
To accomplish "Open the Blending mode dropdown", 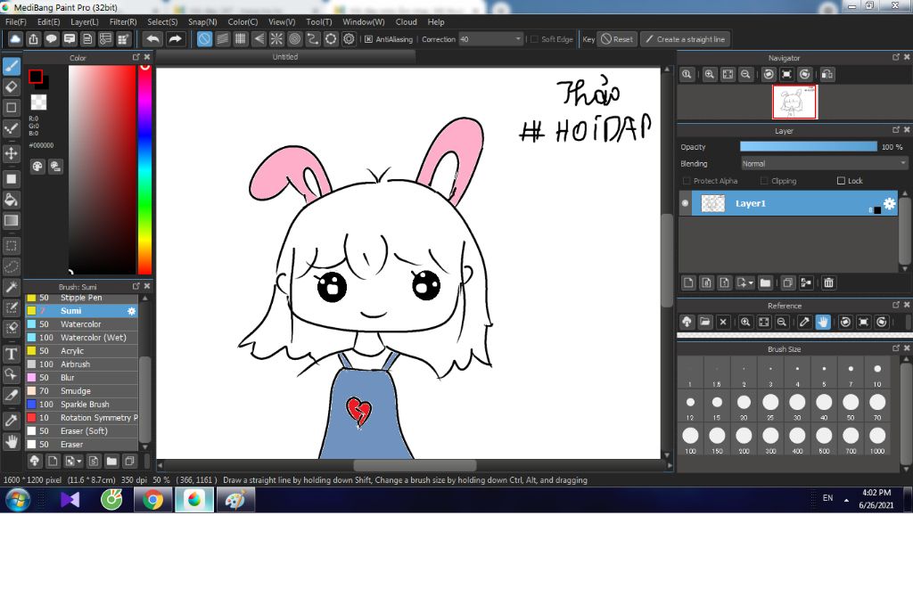I will pyautogui.click(x=824, y=164).
